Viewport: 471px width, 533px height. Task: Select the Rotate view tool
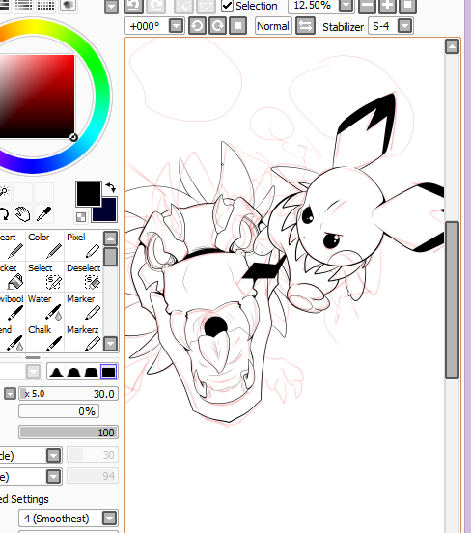pos(4,213)
